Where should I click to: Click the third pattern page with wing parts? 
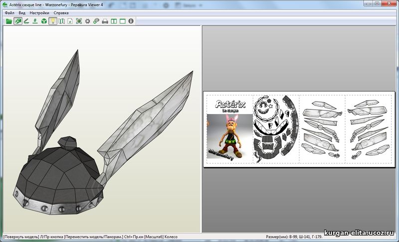click(x=322, y=129)
